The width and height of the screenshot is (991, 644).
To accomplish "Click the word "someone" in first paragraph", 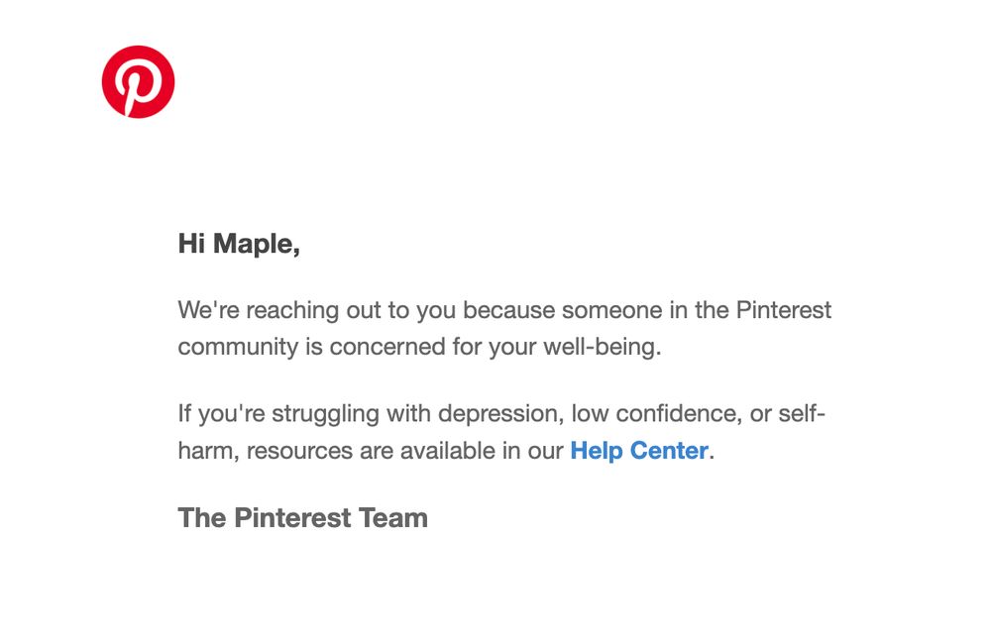I will point(609,310).
